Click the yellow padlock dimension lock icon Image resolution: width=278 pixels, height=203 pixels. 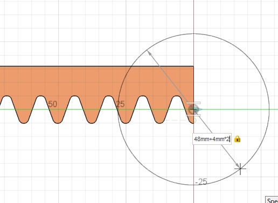click(x=237, y=139)
